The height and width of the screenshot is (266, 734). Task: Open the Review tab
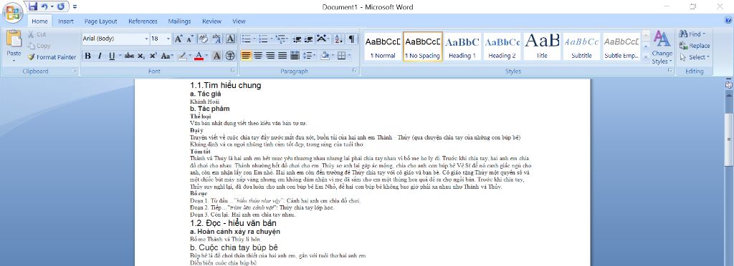pyautogui.click(x=211, y=21)
